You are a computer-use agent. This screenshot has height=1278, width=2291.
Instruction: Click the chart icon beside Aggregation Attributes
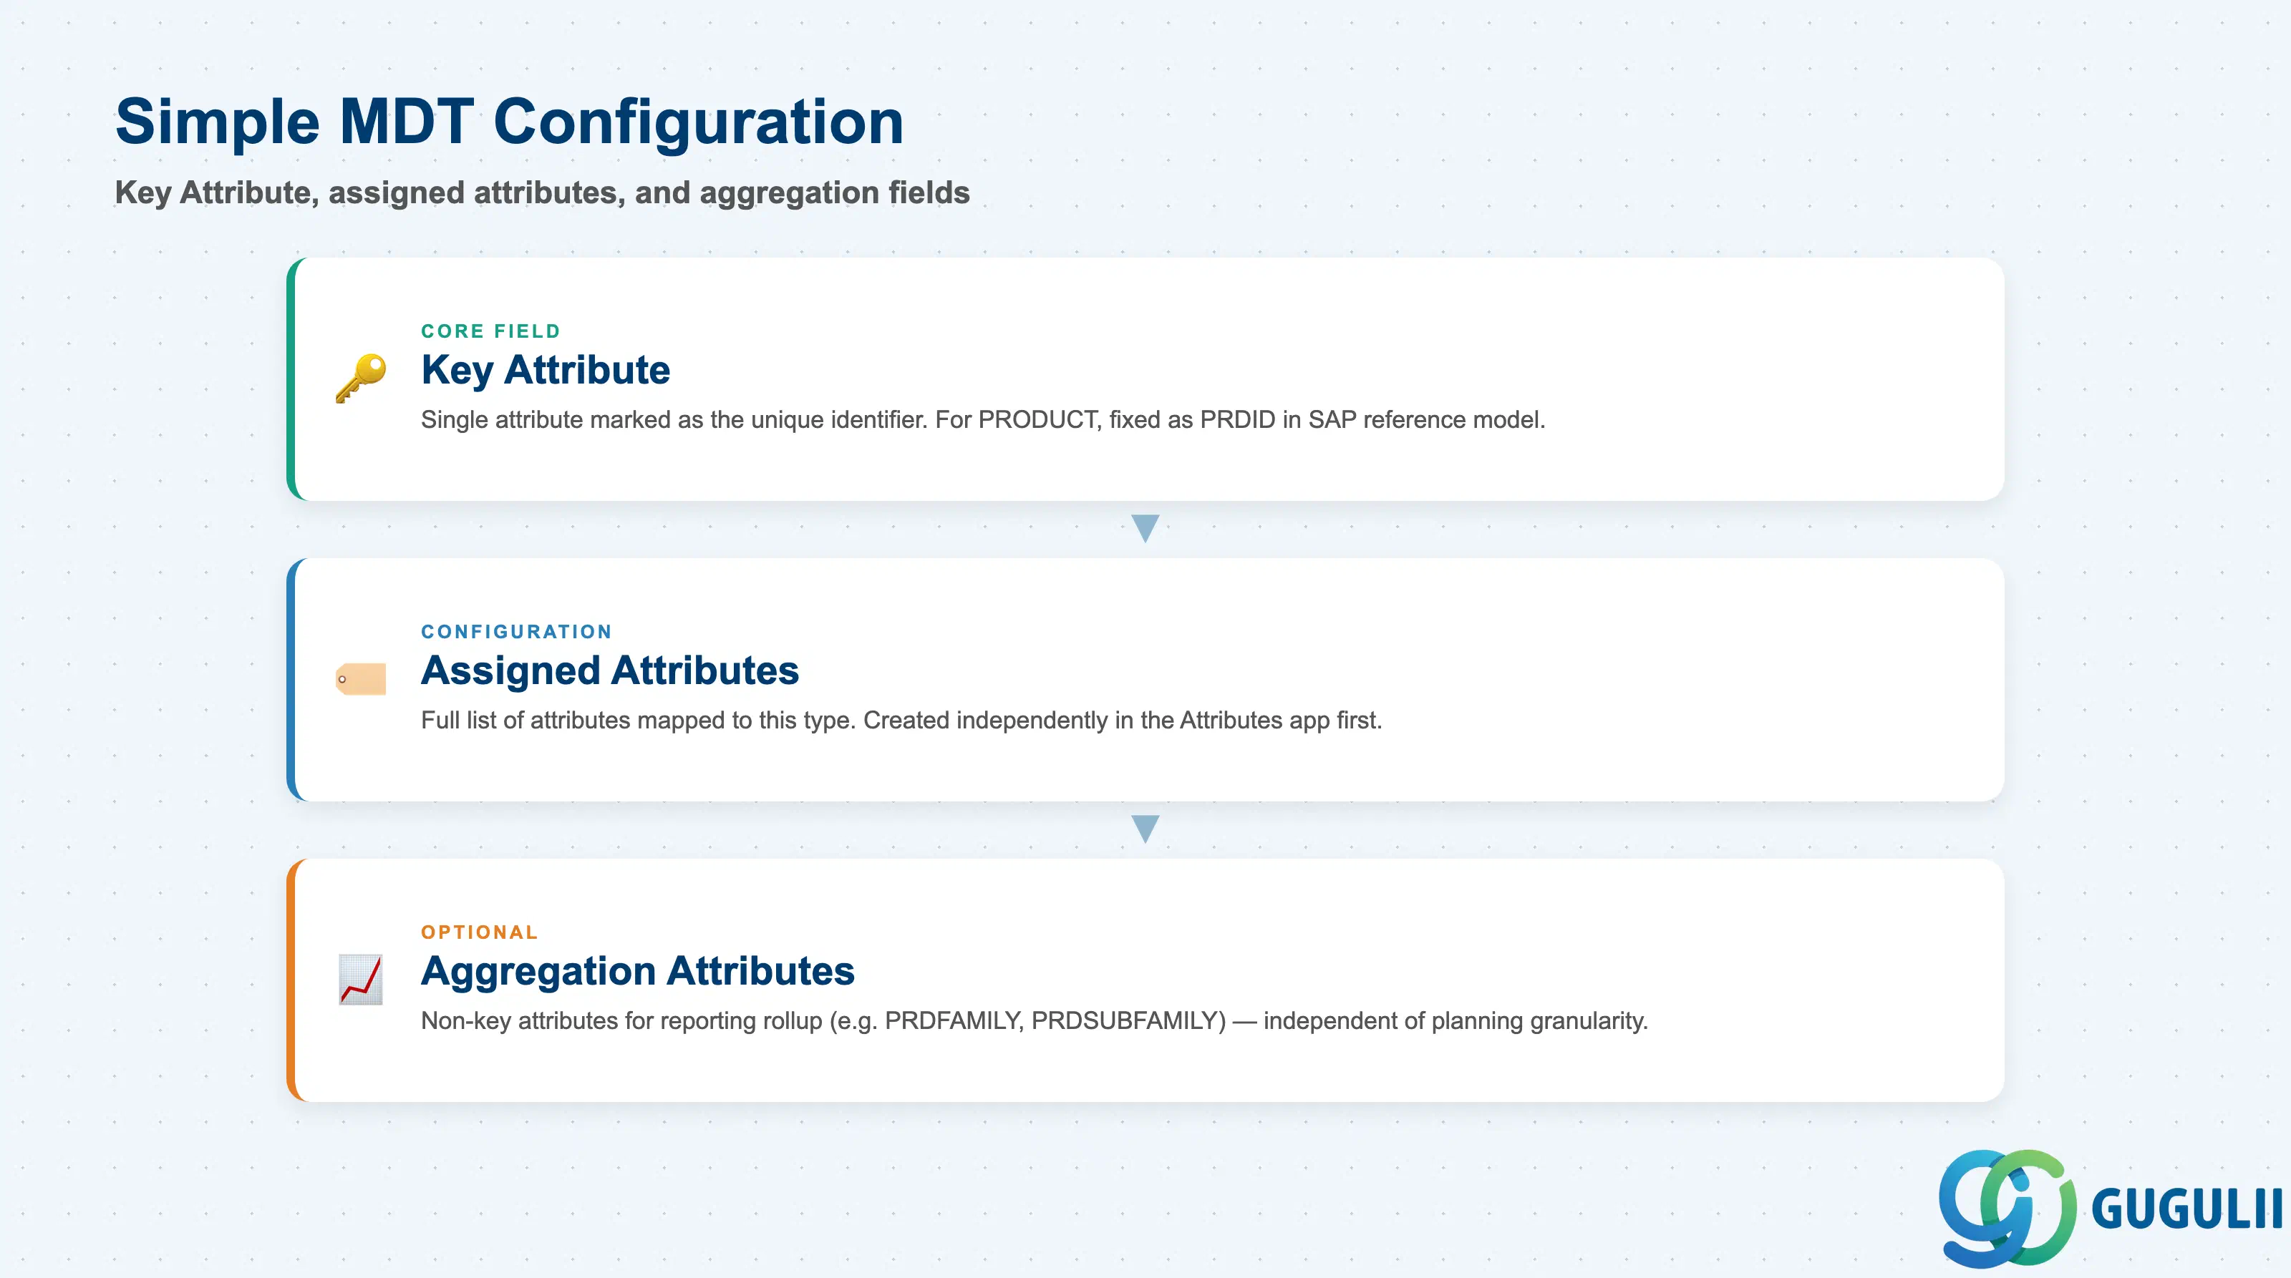point(360,980)
